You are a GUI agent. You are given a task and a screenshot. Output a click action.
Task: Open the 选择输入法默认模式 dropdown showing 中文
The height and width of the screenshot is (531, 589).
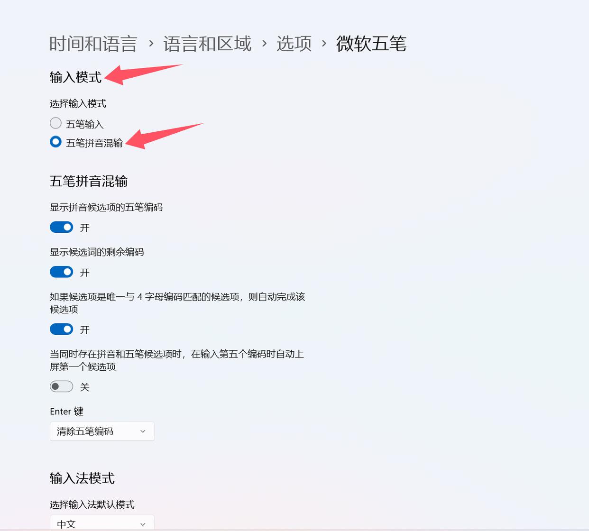(102, 523)
